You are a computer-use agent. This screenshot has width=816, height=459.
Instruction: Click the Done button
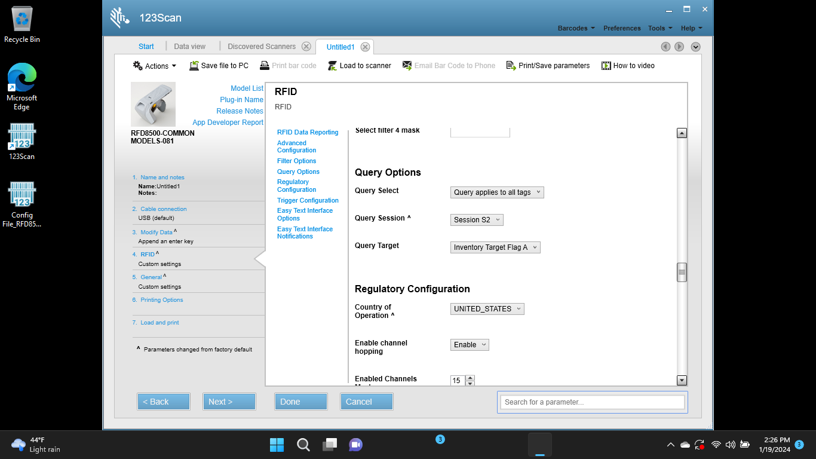pos(301,402)
